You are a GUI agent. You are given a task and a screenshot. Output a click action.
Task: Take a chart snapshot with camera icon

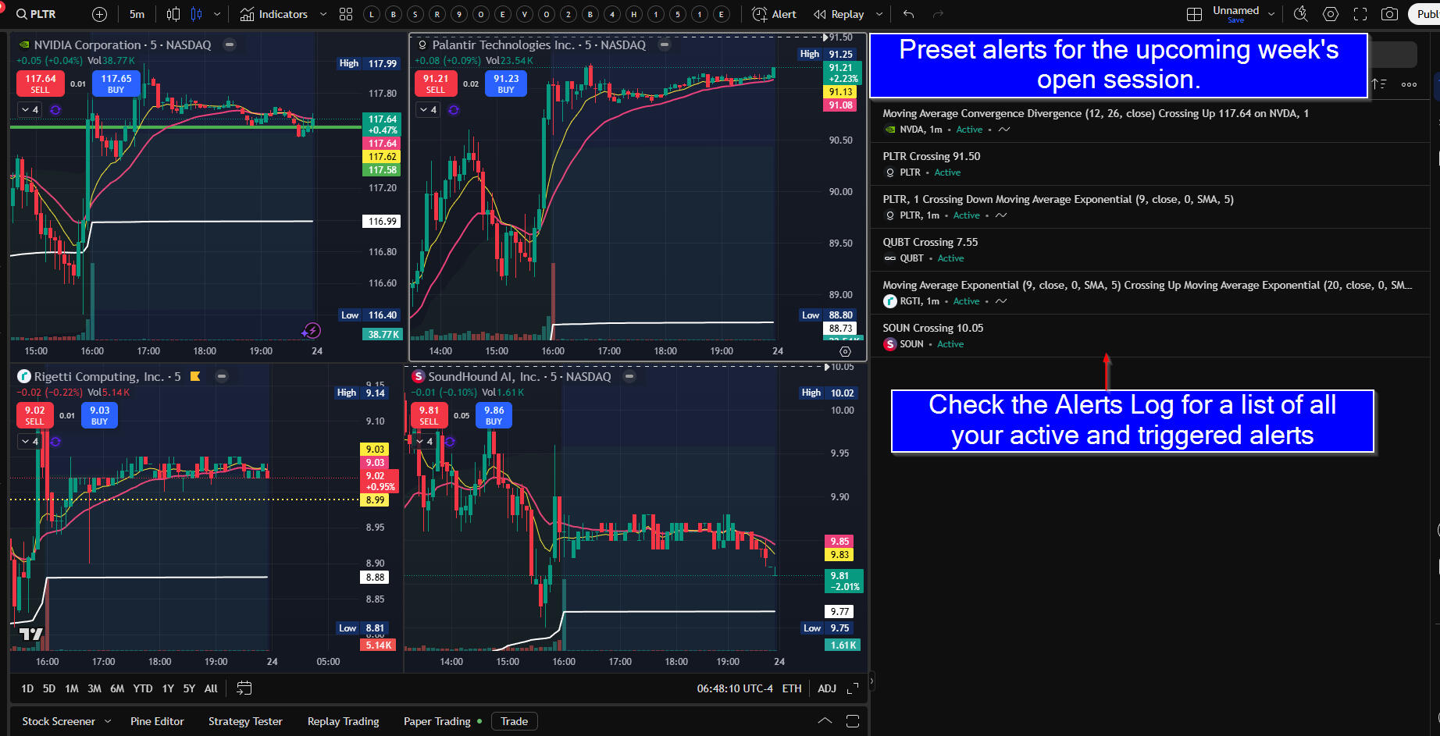click(x=1389, y=14)
